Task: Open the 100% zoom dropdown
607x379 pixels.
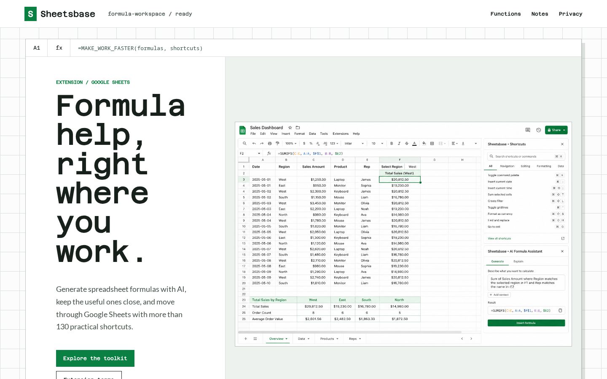Action: click(x=291, y=143)
